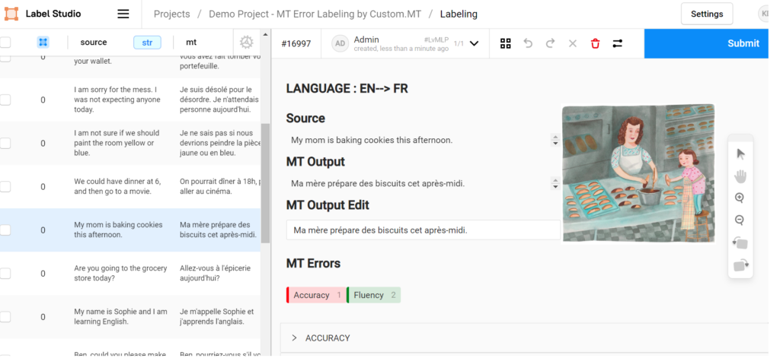Zoom out on the baking image
The height and width of the screenshot is (358, 780).
pyautogui.click(x=740, y=220)
